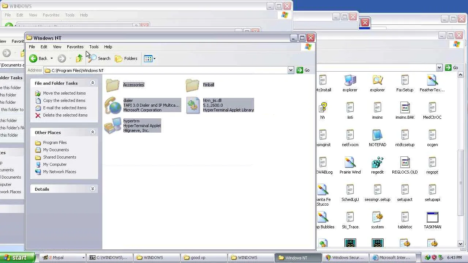Go to Program Files in Other Places
This screenshot has width=468, height=263.
click(55, 142)
